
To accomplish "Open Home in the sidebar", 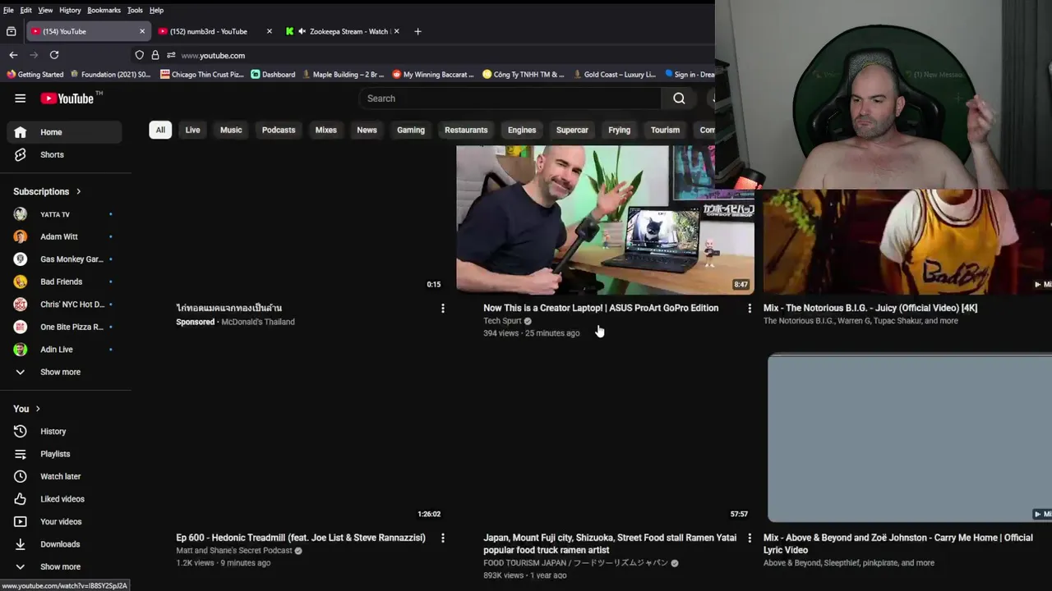I will click(65, 132).
